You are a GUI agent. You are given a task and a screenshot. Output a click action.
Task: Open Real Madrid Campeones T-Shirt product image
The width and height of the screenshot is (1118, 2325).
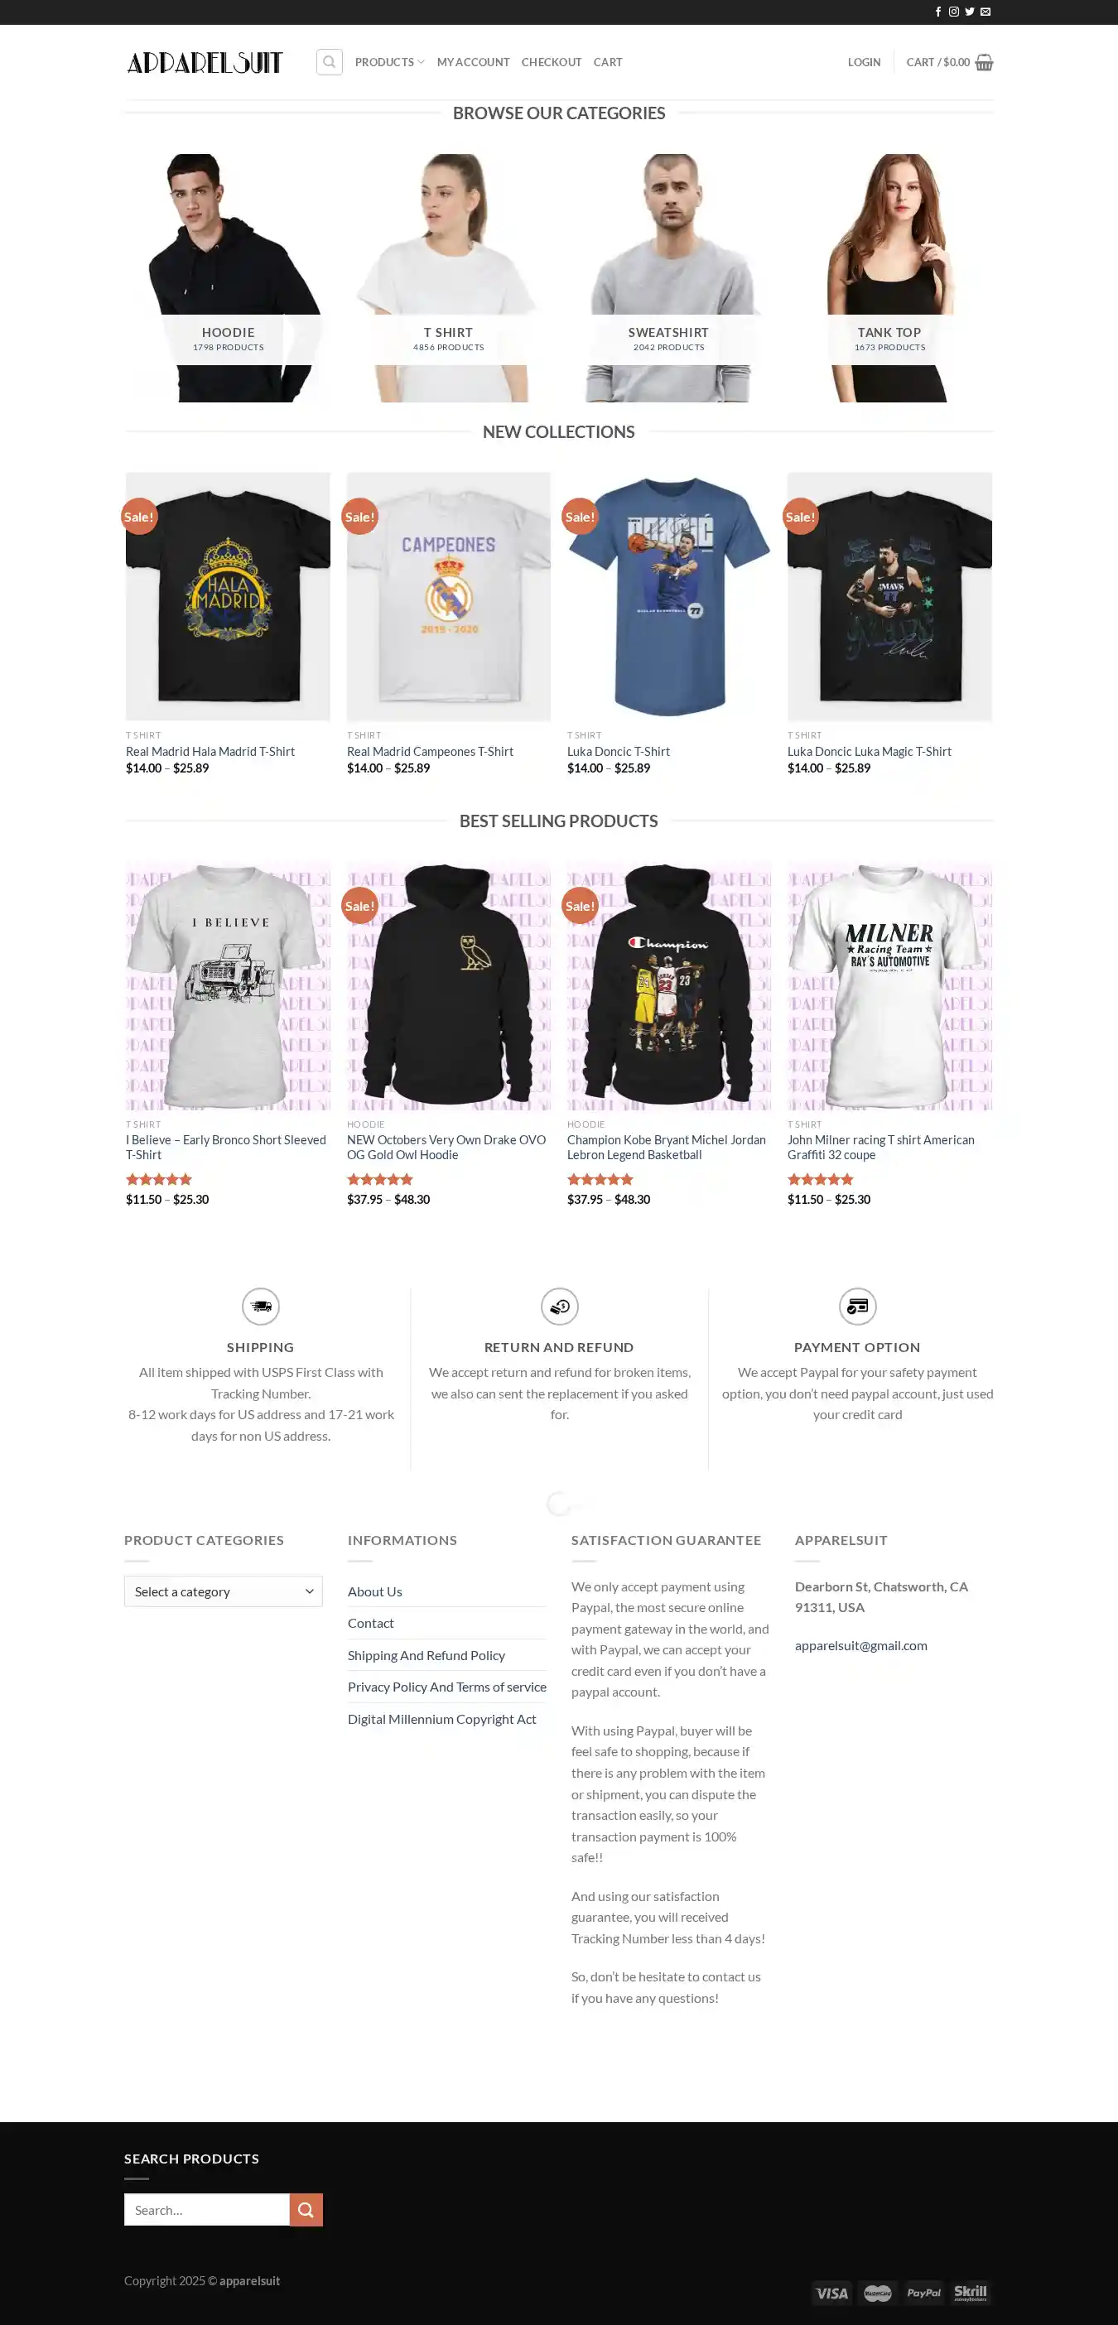(449, 597)
